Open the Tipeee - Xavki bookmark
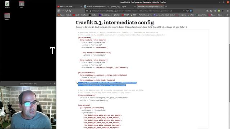The image size is (230, 129). point(216,15)
